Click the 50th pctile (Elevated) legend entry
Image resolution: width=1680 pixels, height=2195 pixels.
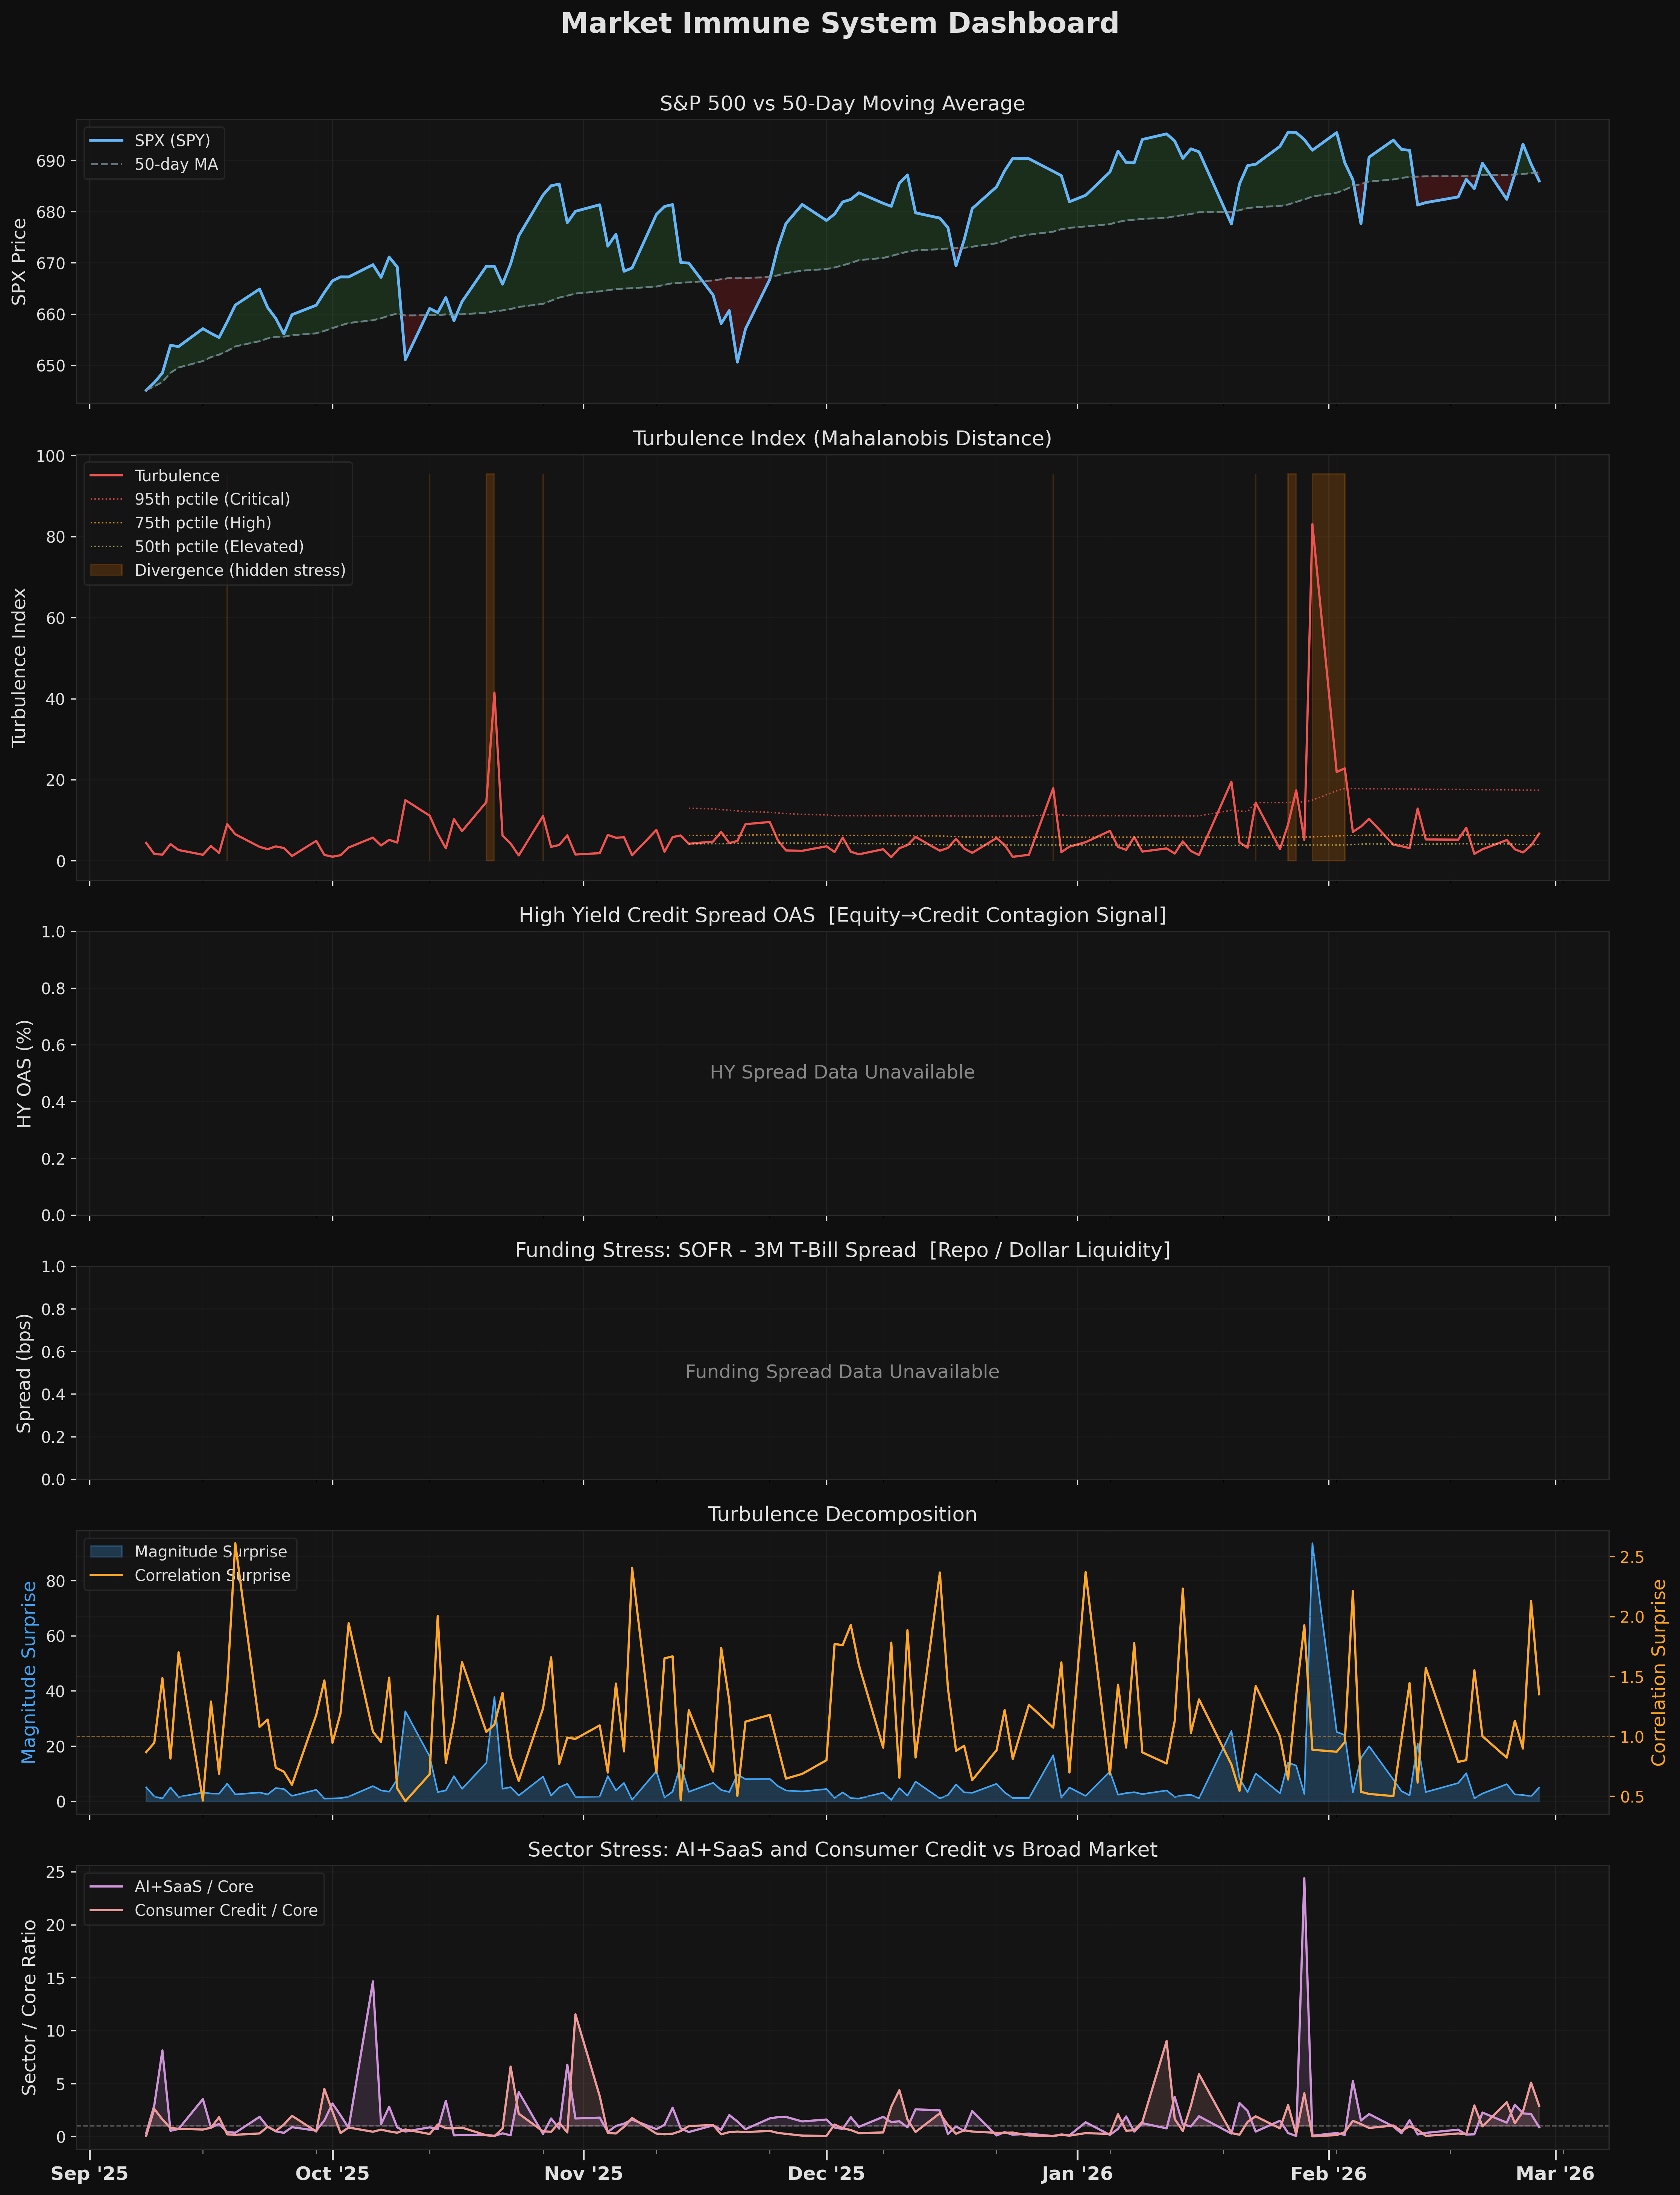(x=219, y=547)
